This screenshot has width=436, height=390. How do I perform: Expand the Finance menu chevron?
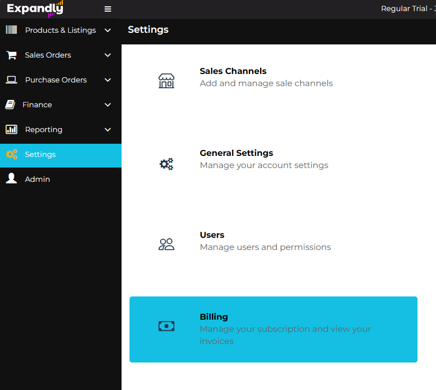pyautogui.click(x=108, y=105)
